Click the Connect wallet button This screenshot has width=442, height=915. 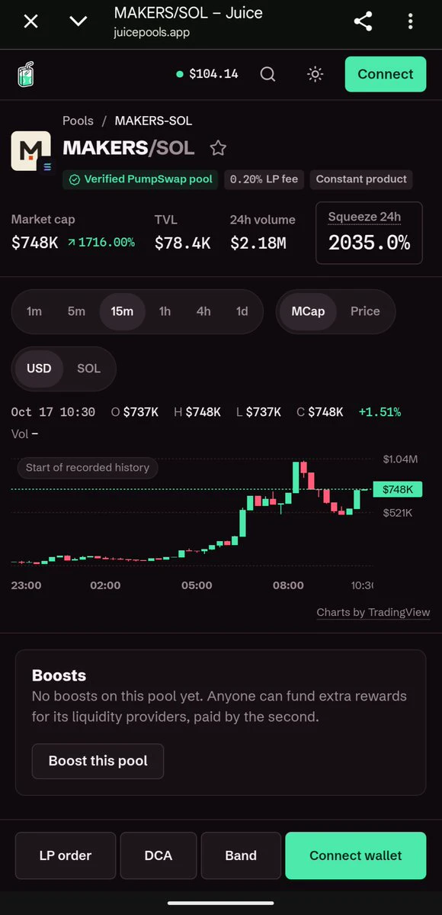tap(356, 855)
